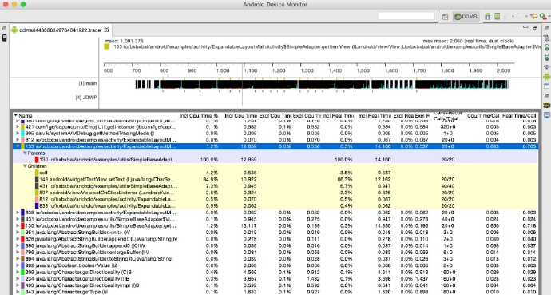Open the dropdown arrow beside the run icon
The image size is (551, 295).
[549, 17]
